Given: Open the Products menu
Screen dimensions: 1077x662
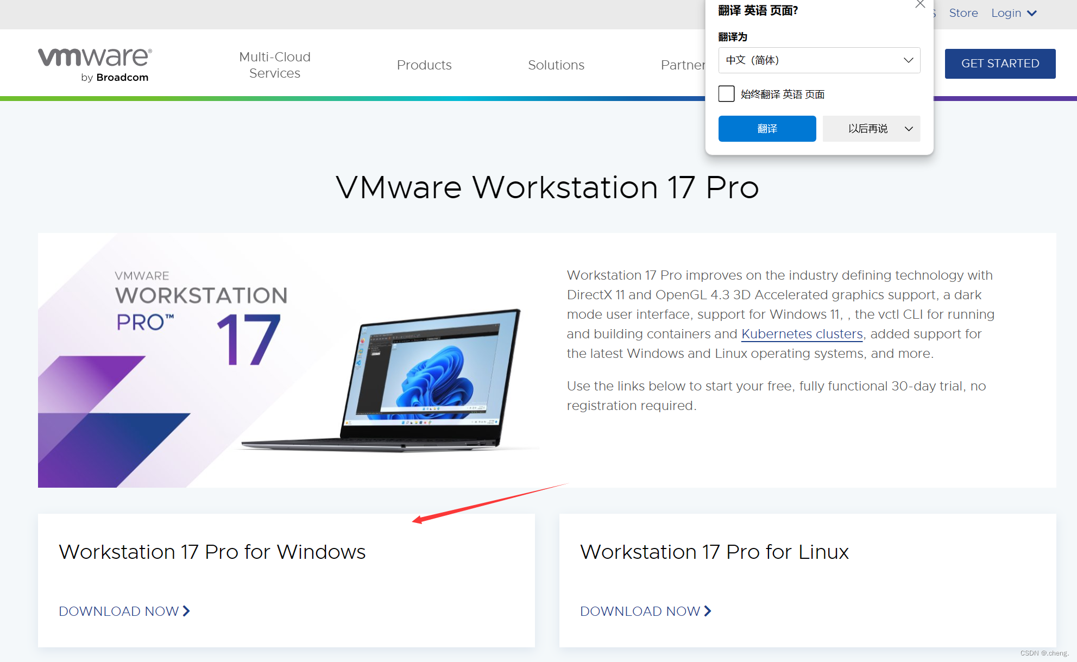Looking at the screenshot, I should [x=424, y=65].
